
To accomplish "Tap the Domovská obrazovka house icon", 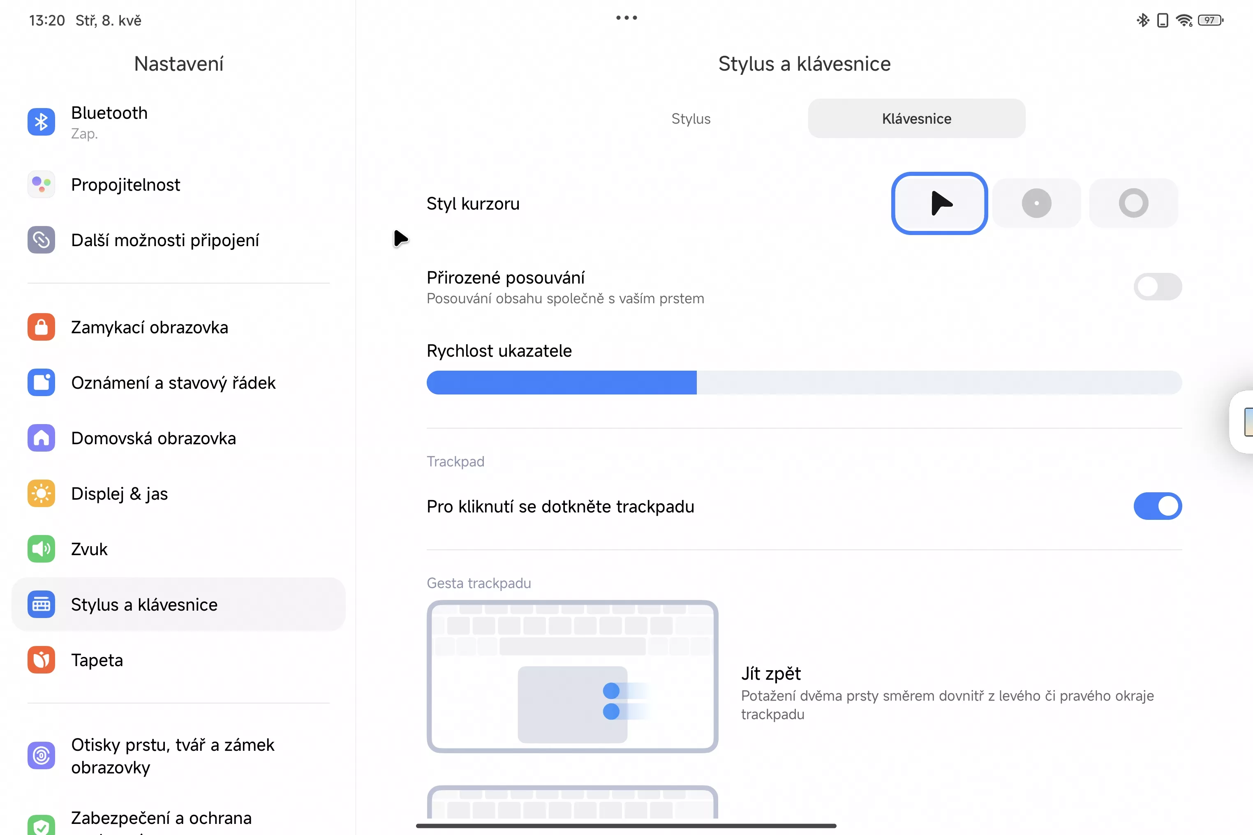I will (x=41, y=438).
